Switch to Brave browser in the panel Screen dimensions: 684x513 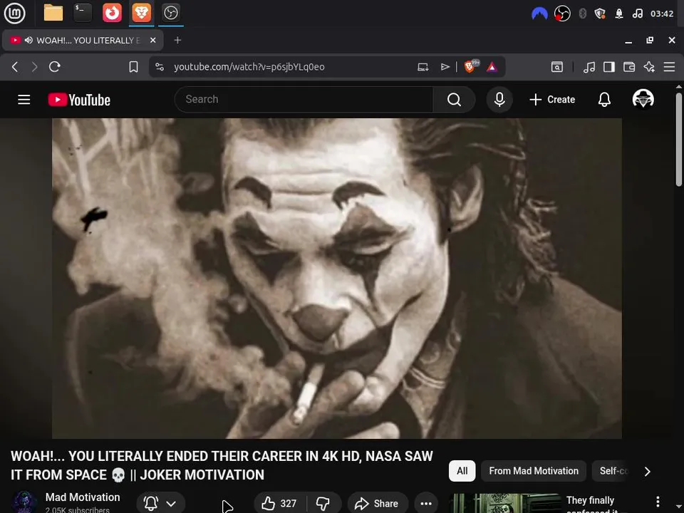coord(141,13)
